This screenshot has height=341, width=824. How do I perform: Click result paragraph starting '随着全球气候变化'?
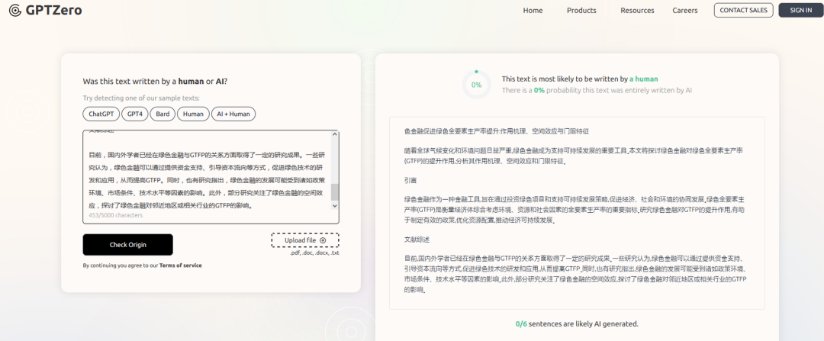(573, 156)
